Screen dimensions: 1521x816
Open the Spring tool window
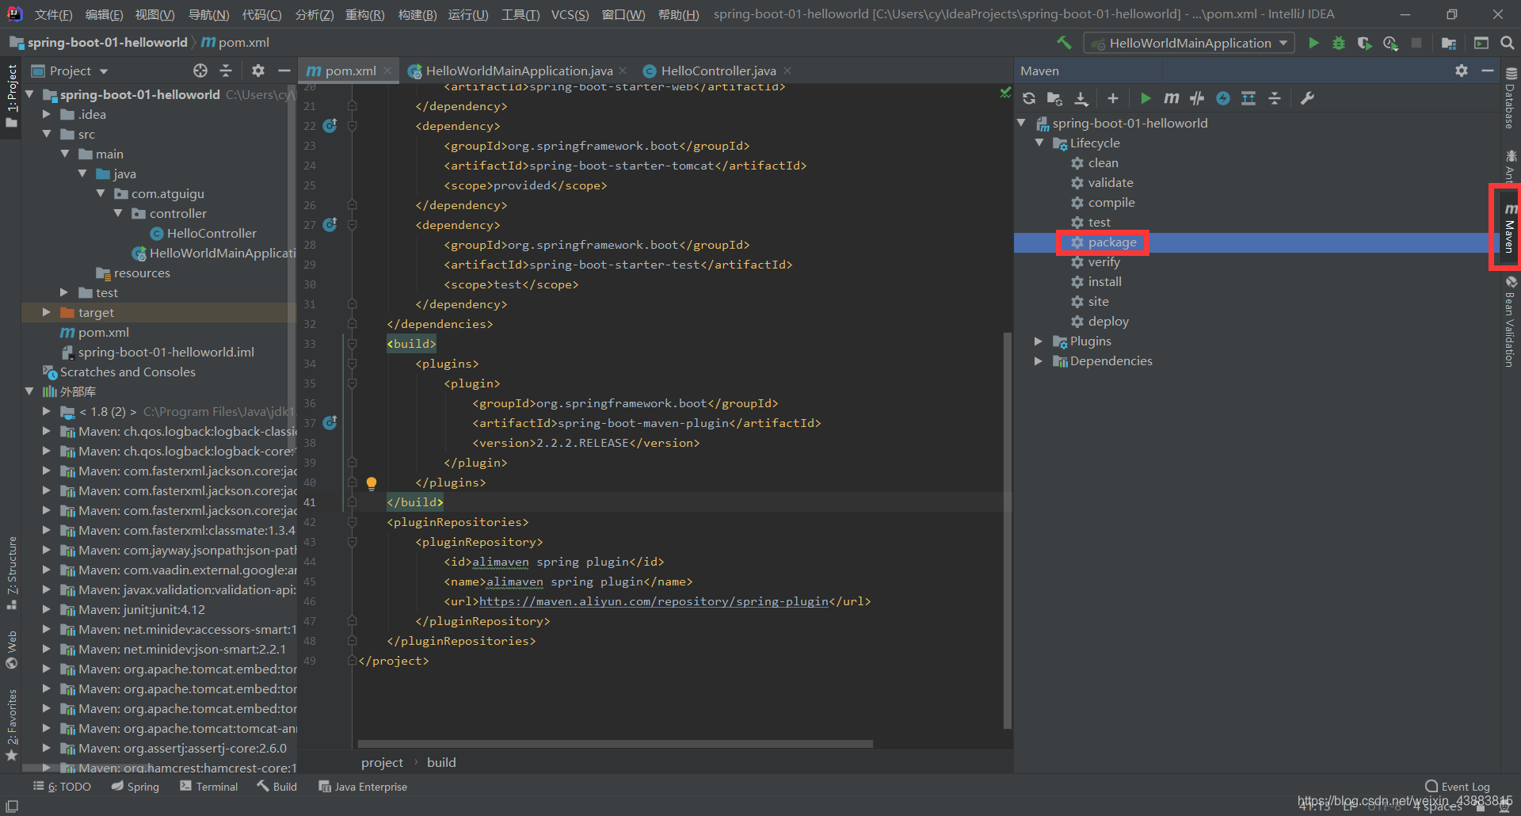135,787
